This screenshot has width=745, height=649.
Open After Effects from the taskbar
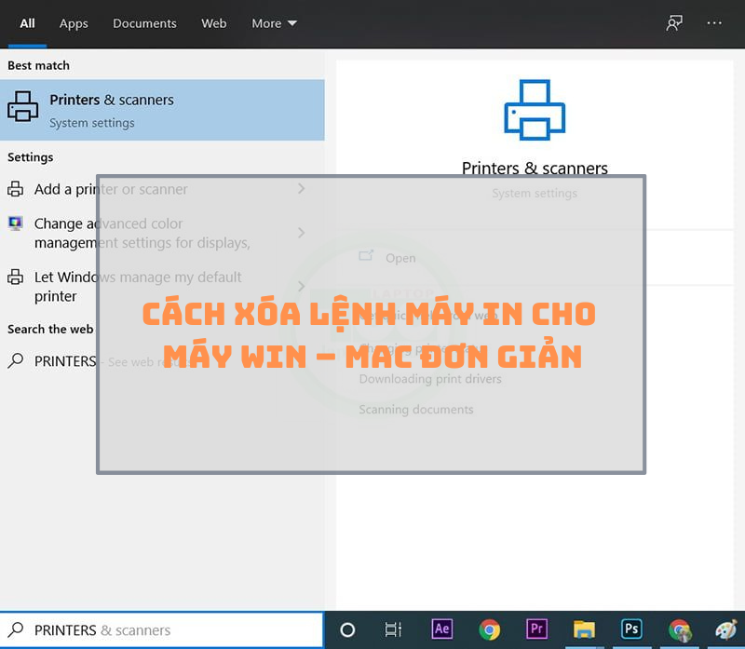[x=441, y=629]
